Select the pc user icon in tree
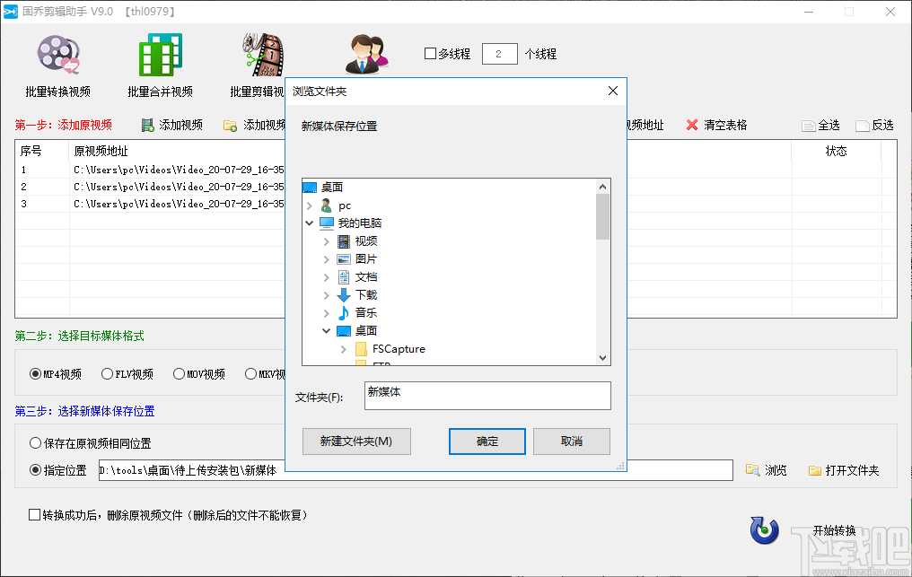Viewport: 912px width, 577px height. pos(327,205)
